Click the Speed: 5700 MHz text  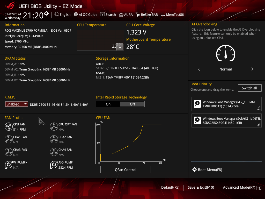click(x=17, y=41)
